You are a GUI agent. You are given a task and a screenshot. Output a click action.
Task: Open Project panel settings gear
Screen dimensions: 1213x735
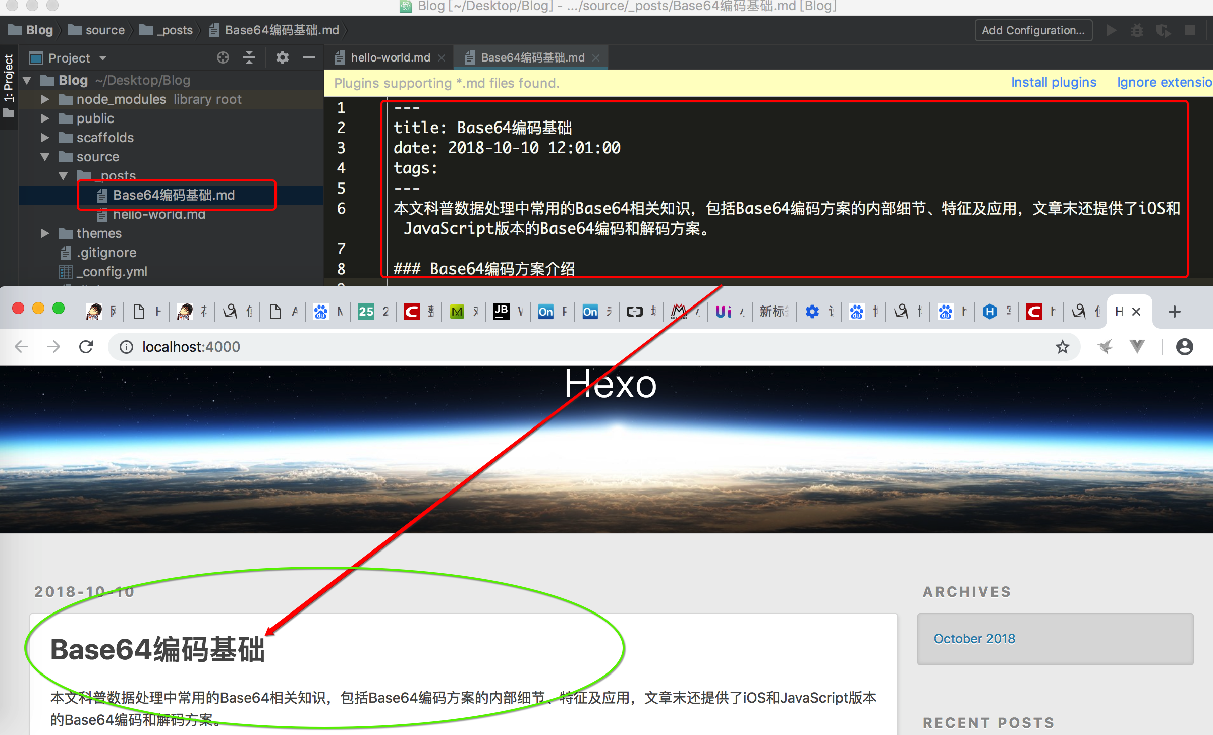[x=282, y=58]
